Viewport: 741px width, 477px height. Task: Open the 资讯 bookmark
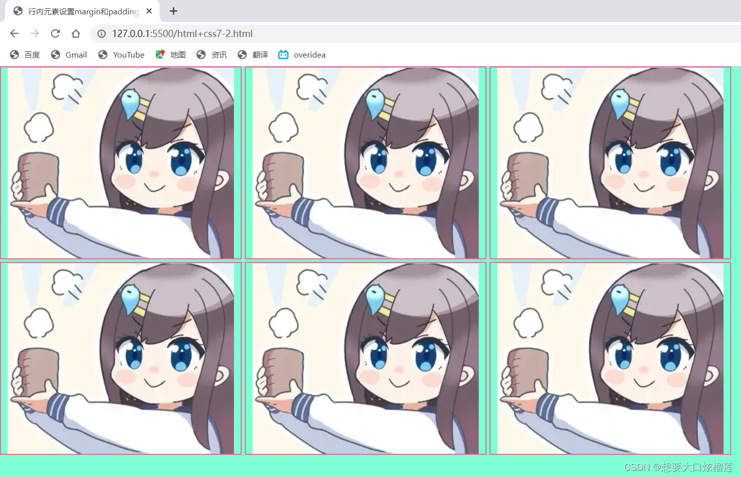pos(212,55)
